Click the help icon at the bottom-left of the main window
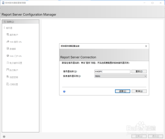The image size is (165, 139). pyautogui.click(x=4, y=136)
